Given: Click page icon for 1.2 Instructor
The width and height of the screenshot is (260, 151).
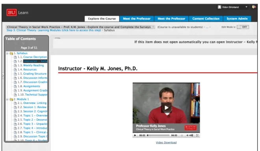Looking at the screenshot, I should 15,61.
